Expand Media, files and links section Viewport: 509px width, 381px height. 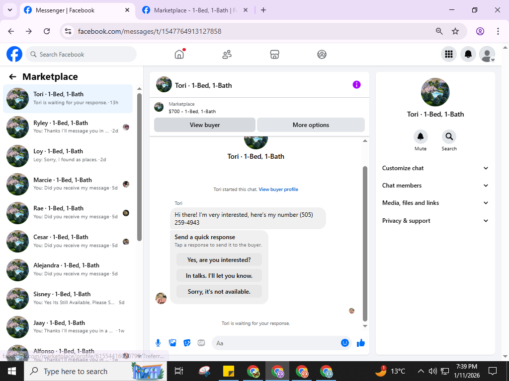435,203
